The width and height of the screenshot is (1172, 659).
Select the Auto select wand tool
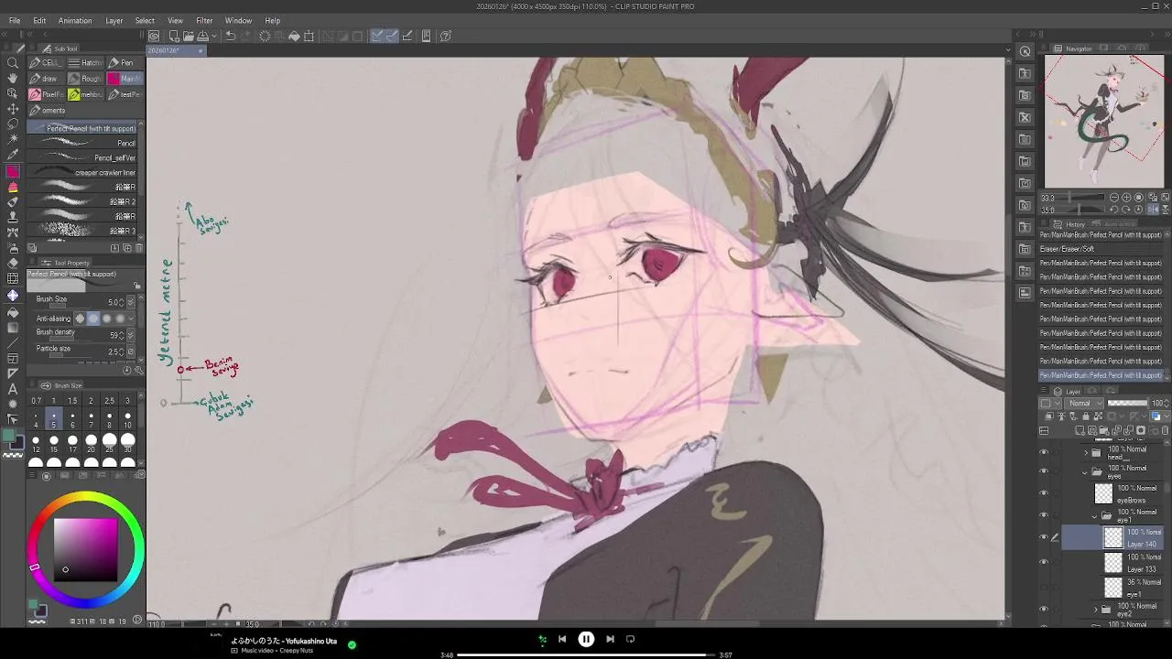pos(13,139)
